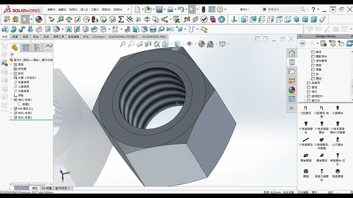The width and height of the screenshot is (353, 198).
Task: Expand the 除料-伸長2 feature node
Action: (11, 117)
